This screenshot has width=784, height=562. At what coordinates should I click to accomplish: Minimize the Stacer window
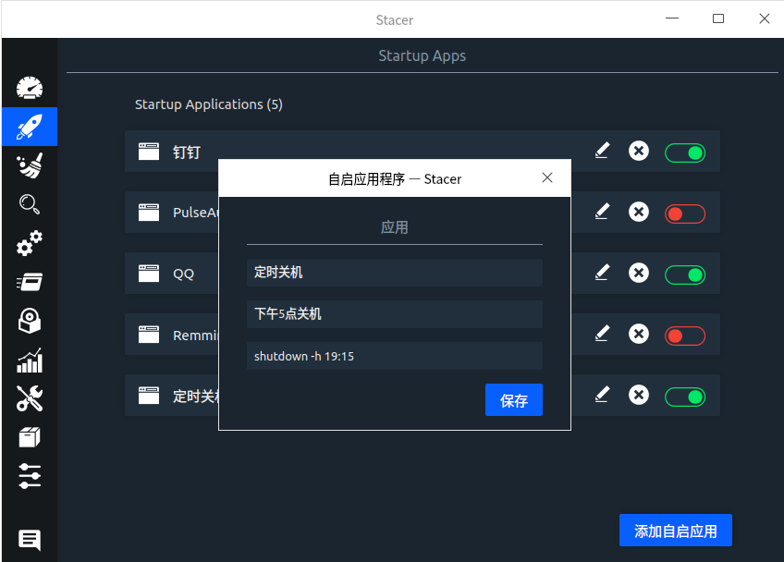[x=672, y=19]
